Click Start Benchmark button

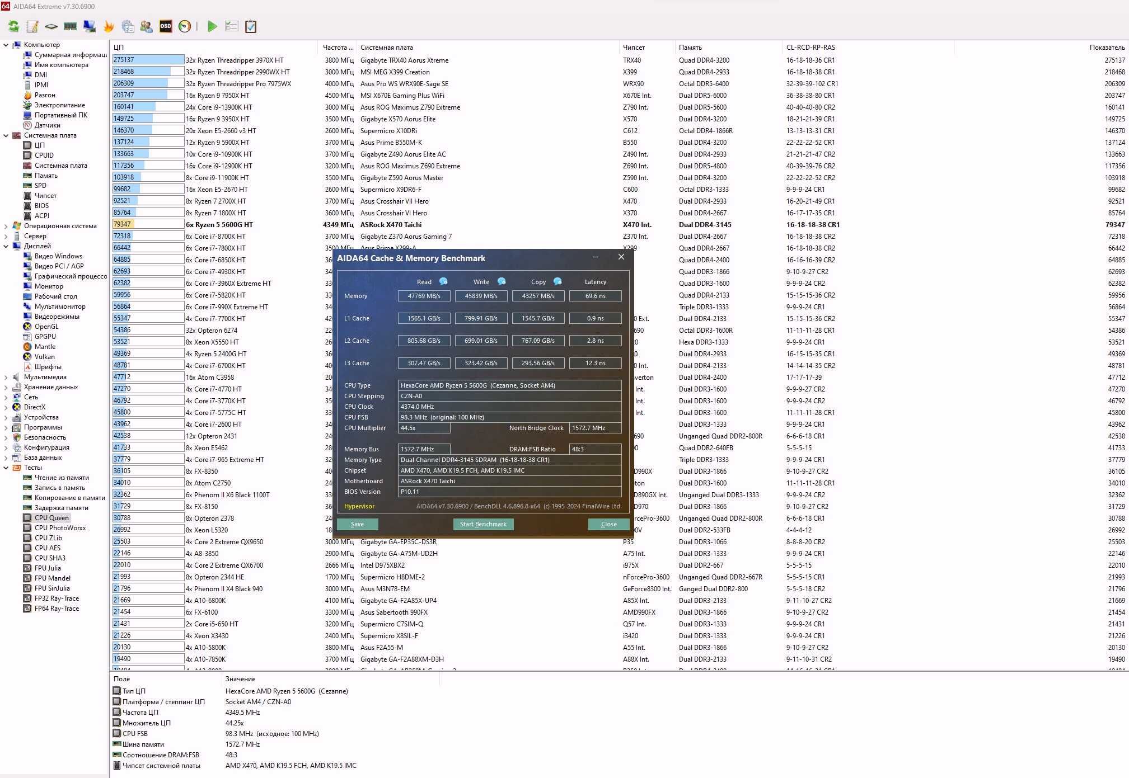(x=483, y=524)
